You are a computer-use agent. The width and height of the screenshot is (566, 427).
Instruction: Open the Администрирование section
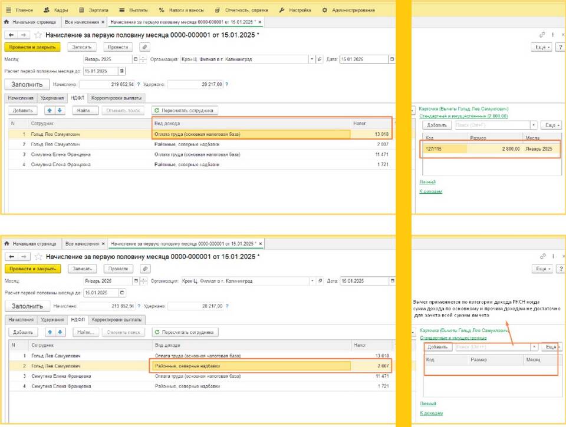pyautogui.click(x=348, y=10)
